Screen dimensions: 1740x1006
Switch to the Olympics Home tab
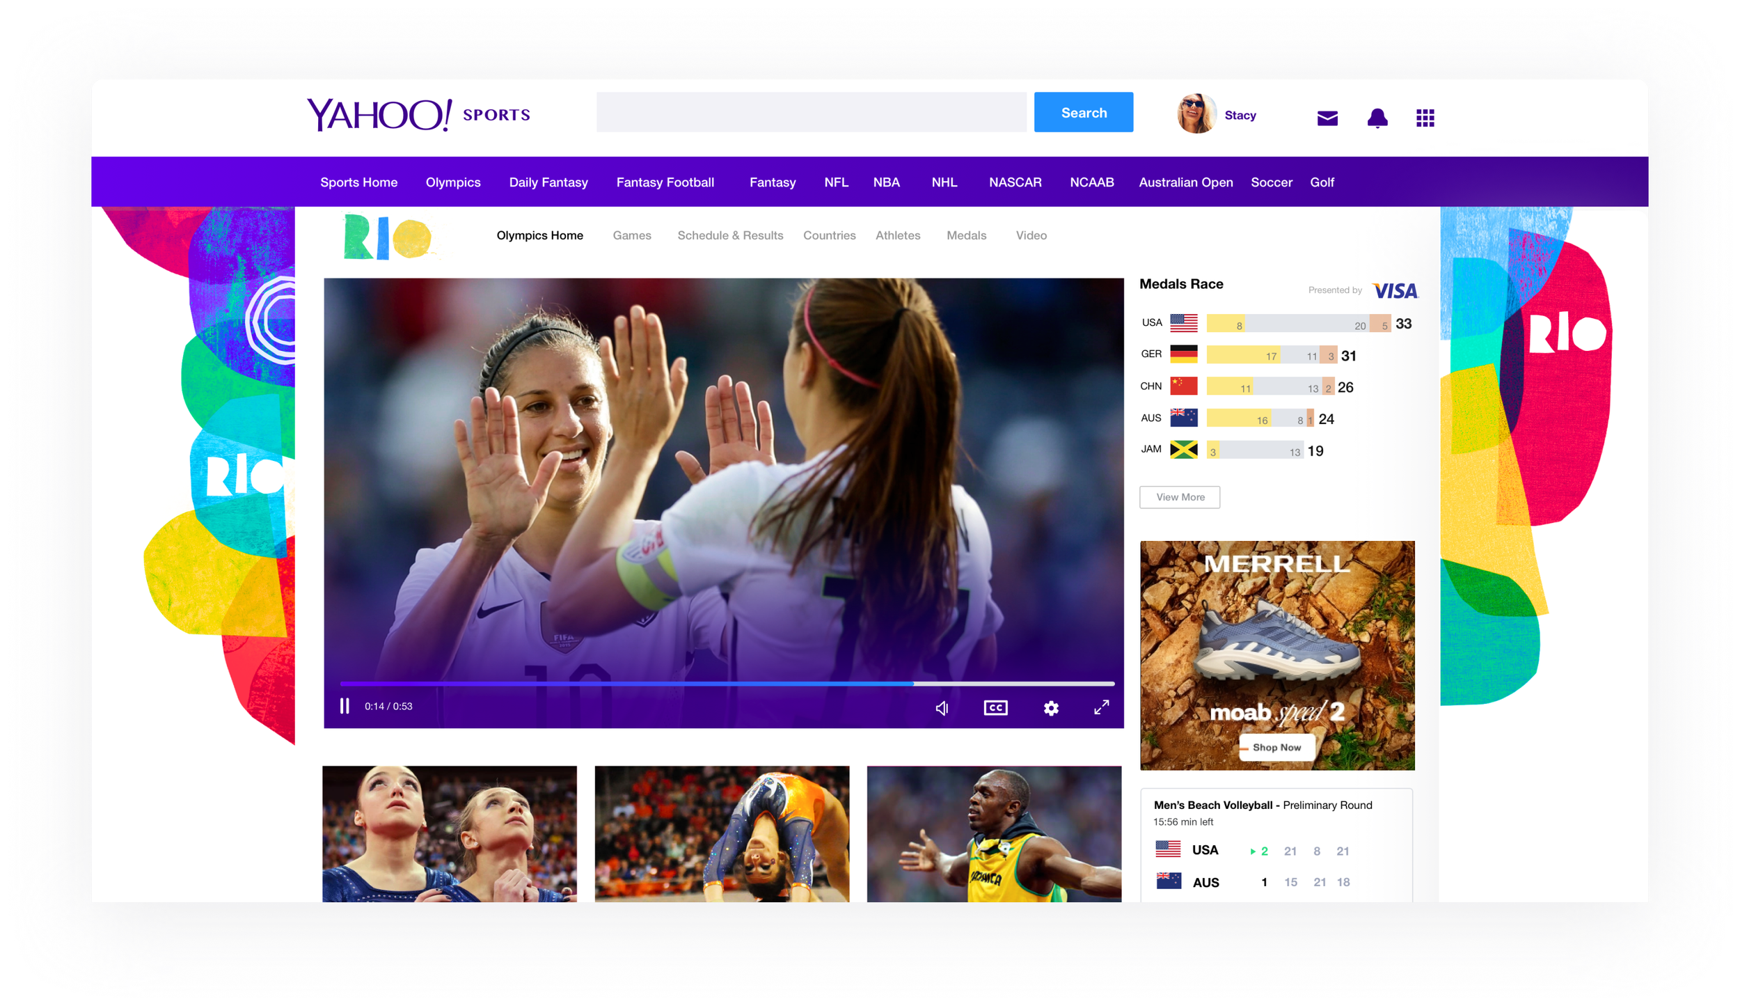click(539, 235)
